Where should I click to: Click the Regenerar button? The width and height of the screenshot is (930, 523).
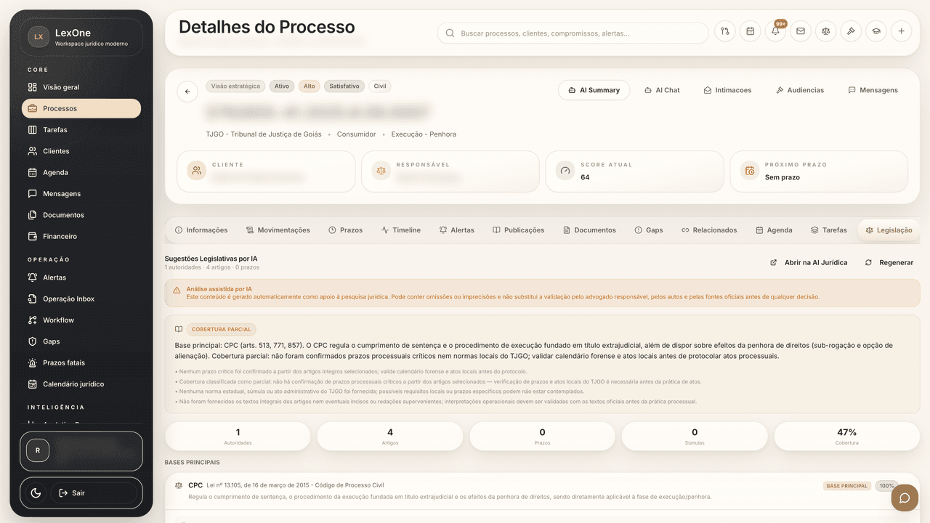[x=889, y=262]
